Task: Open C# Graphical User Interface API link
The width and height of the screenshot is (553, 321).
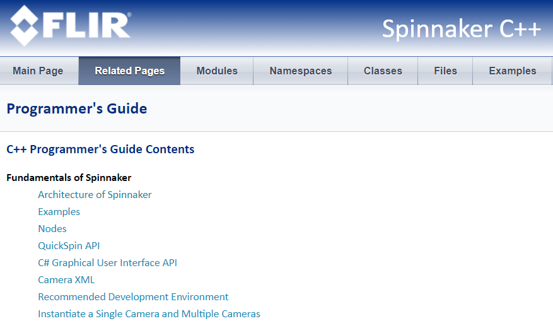Action: [107, 263]
